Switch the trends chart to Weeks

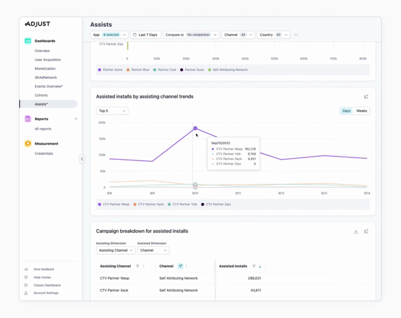coord(361,111)
